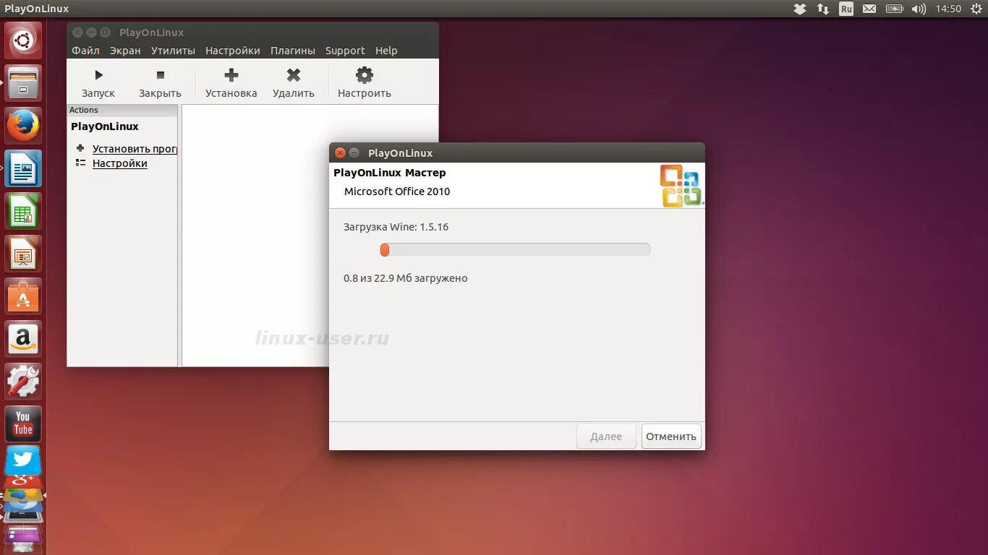Open the sound volume indicator

919,9
